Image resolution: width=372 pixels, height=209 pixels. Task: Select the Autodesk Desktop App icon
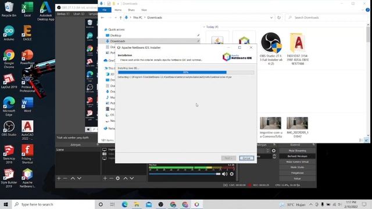tap(45, 11)
